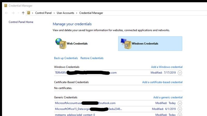Open recent locations dropdown arrow
207x116 pixels.
tap(18, 13)
